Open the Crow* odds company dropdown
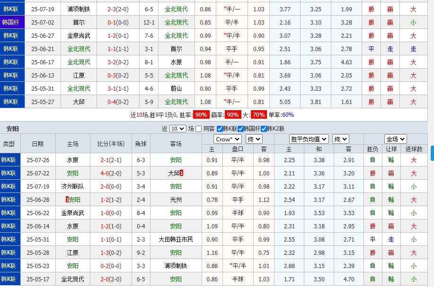 point(228,139)
